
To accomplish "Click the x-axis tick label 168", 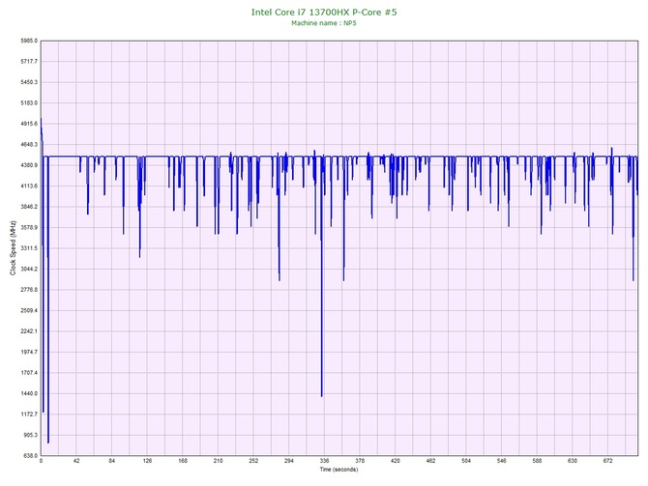I will pyautogui.click(x=183, y=461).
